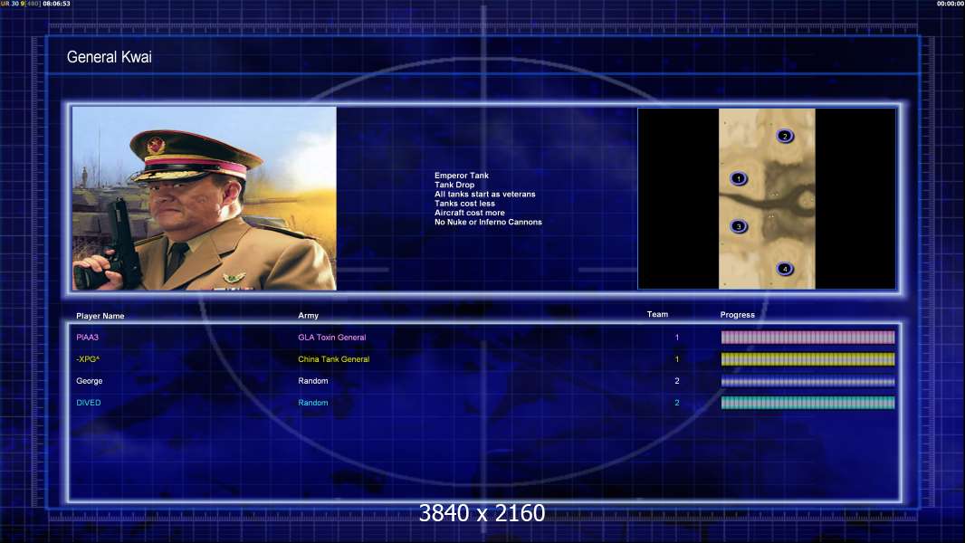
Task: Click the 08:06:53 clock readout
Action: pyautogui.click(x=56, y=4)
